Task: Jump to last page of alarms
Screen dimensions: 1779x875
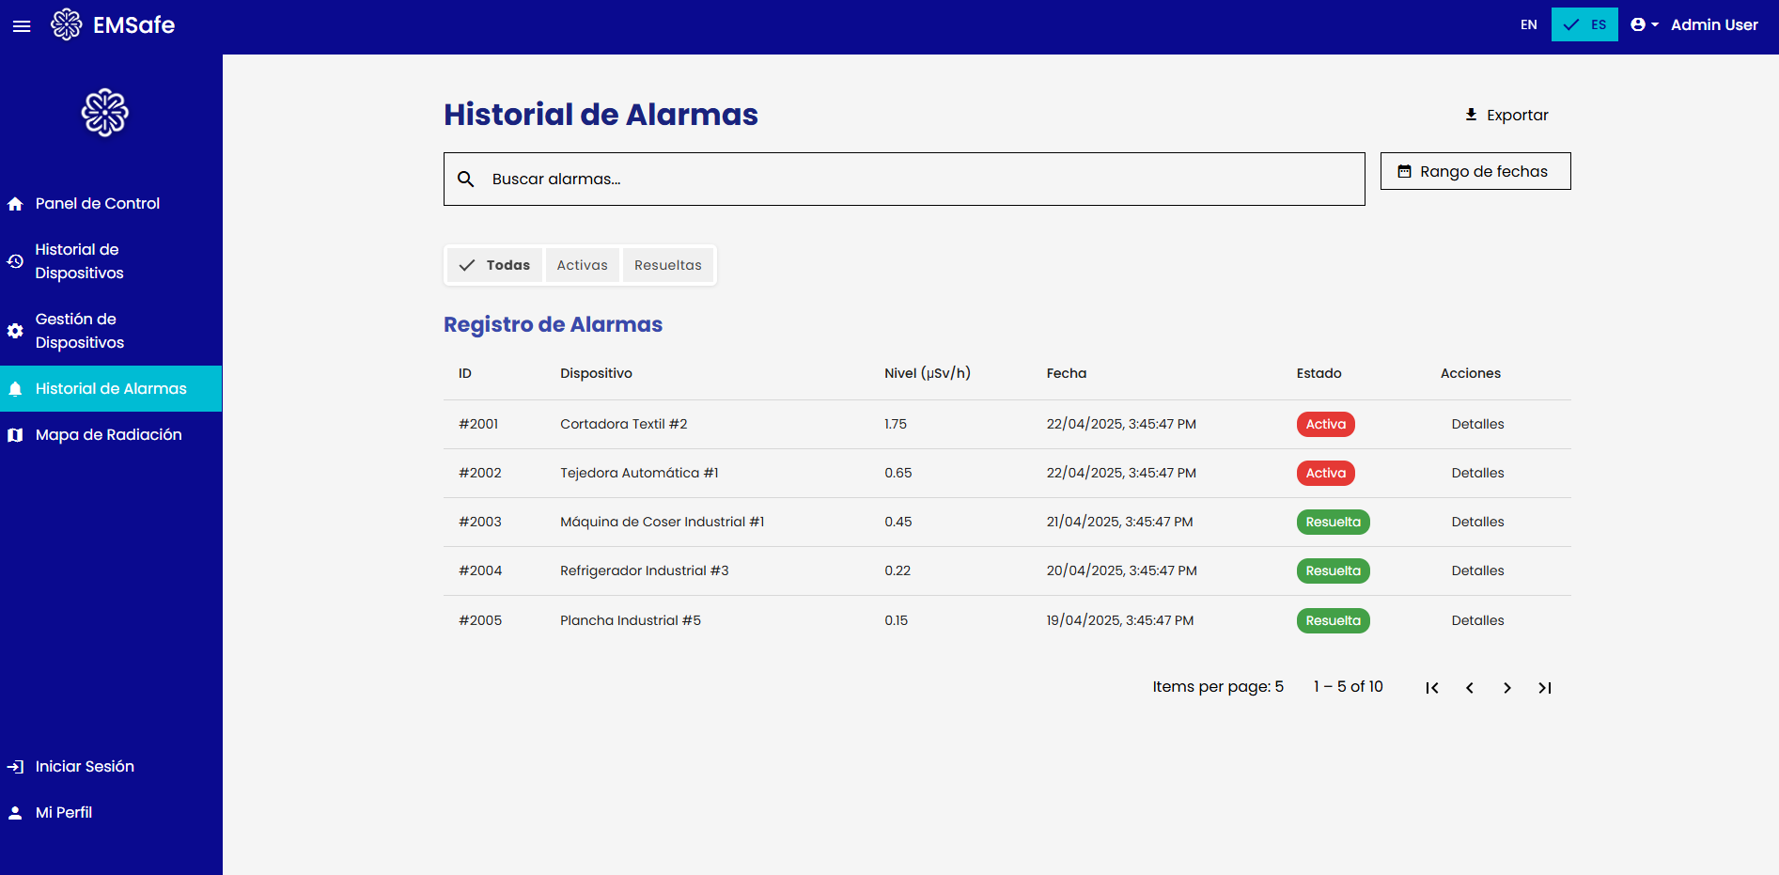Action: [1545, 688]
